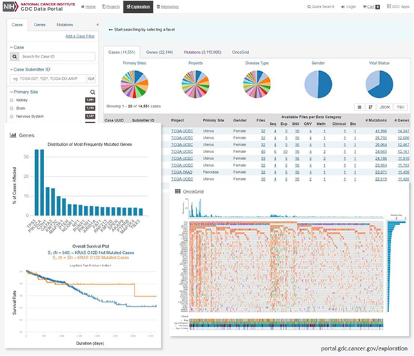Viewport: 414px width, 356px height.
Task: Collapse the Case facet section
Action: (x=12, y=47)
